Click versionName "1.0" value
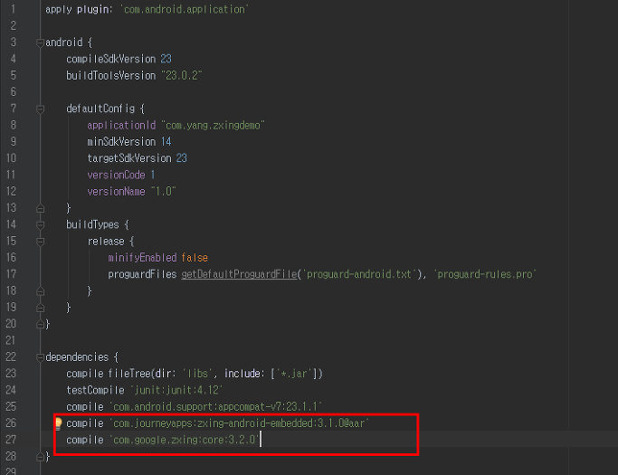The width and height of the screenshot is (618, 475). [163, 192]
